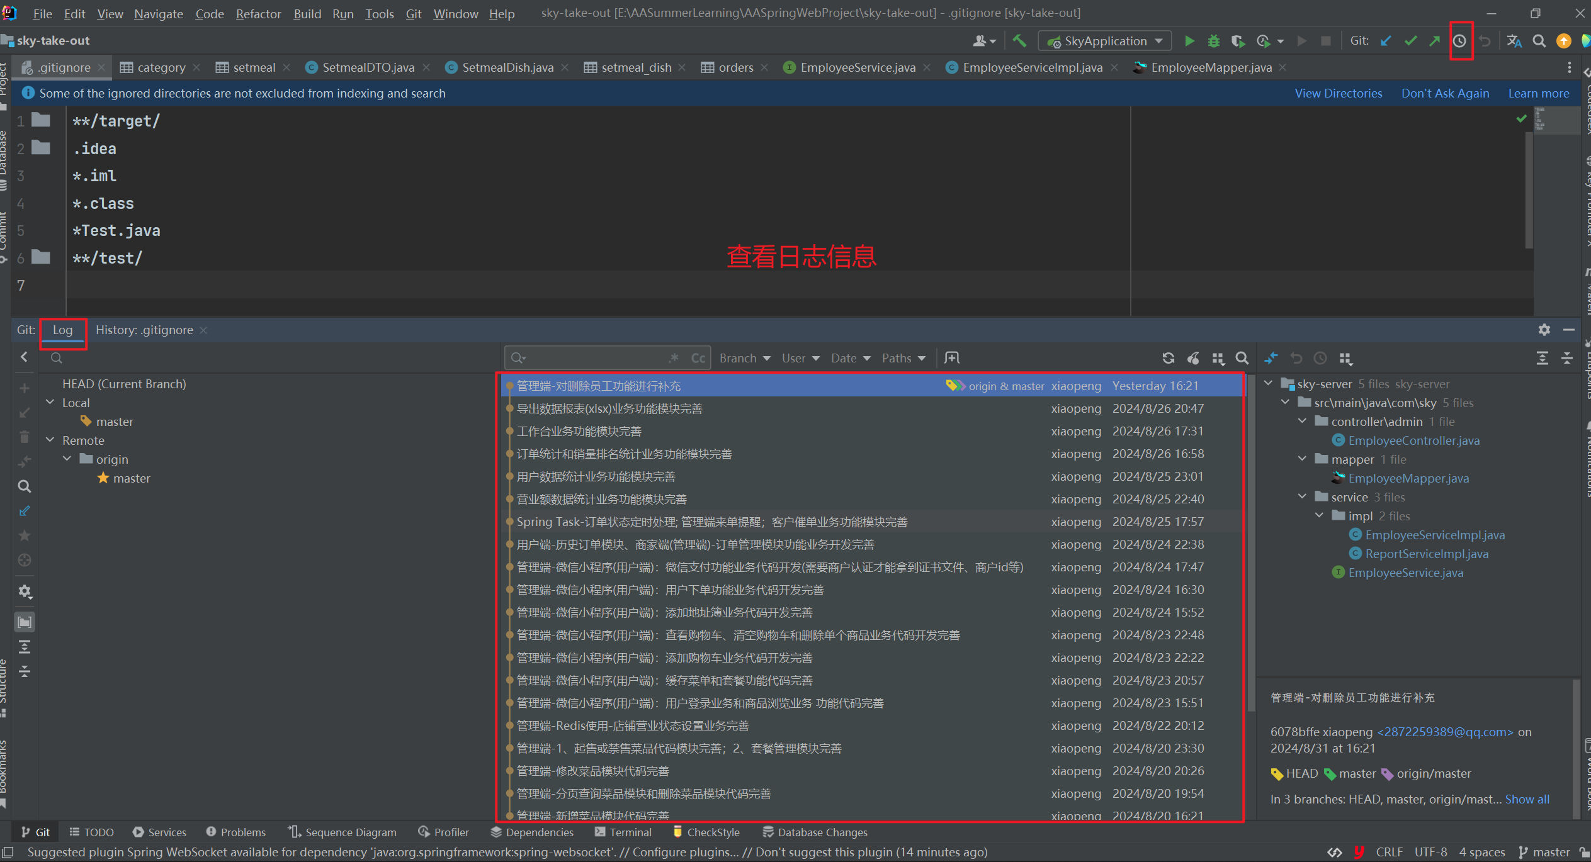Collapse the Remote branches node

pos(50,440)
